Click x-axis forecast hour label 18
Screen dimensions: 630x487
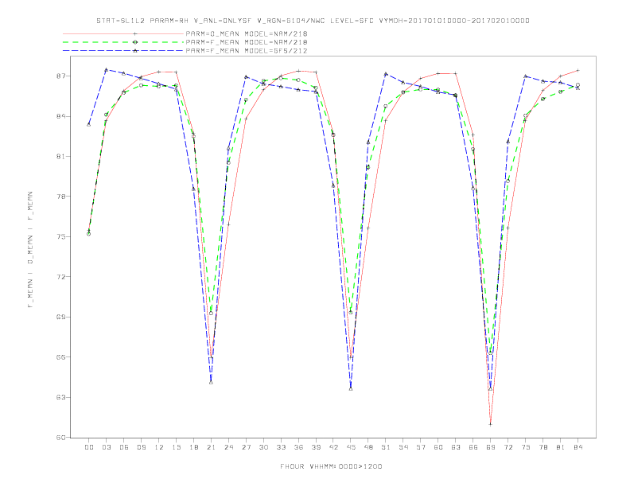(x=193, y=447)
